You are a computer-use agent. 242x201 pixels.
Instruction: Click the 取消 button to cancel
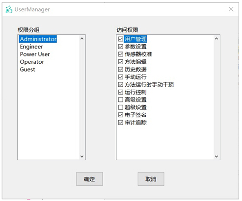[151, 179]
